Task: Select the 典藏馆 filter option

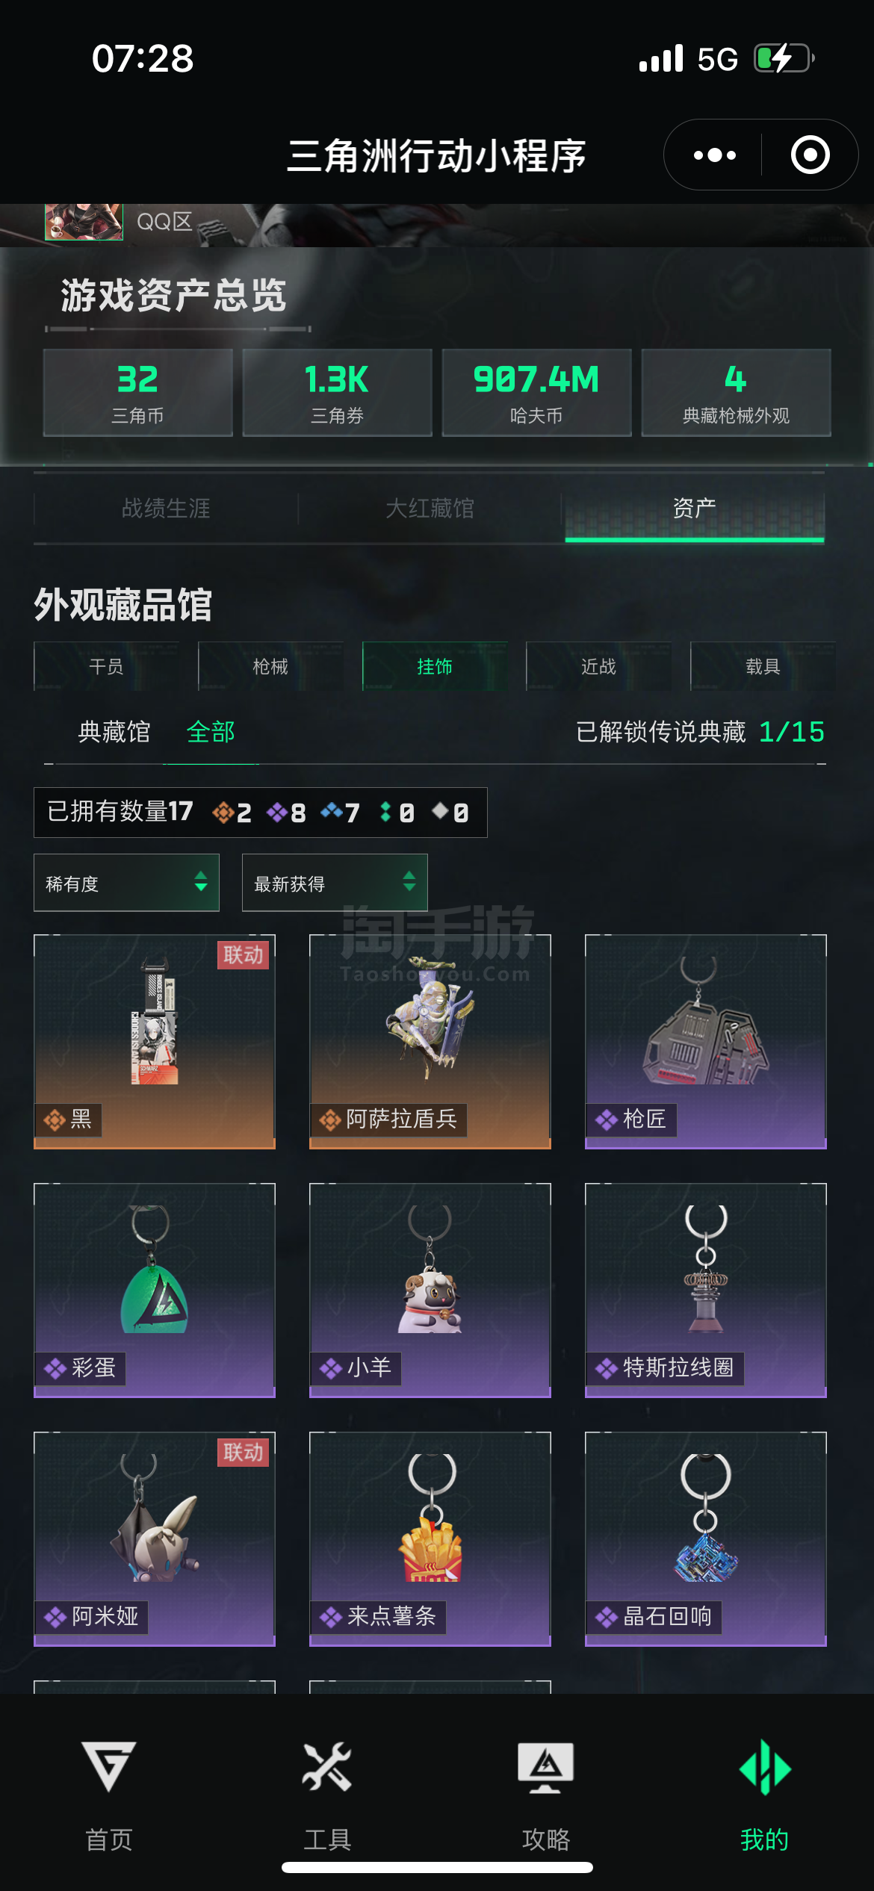Action: click(114, 732)
